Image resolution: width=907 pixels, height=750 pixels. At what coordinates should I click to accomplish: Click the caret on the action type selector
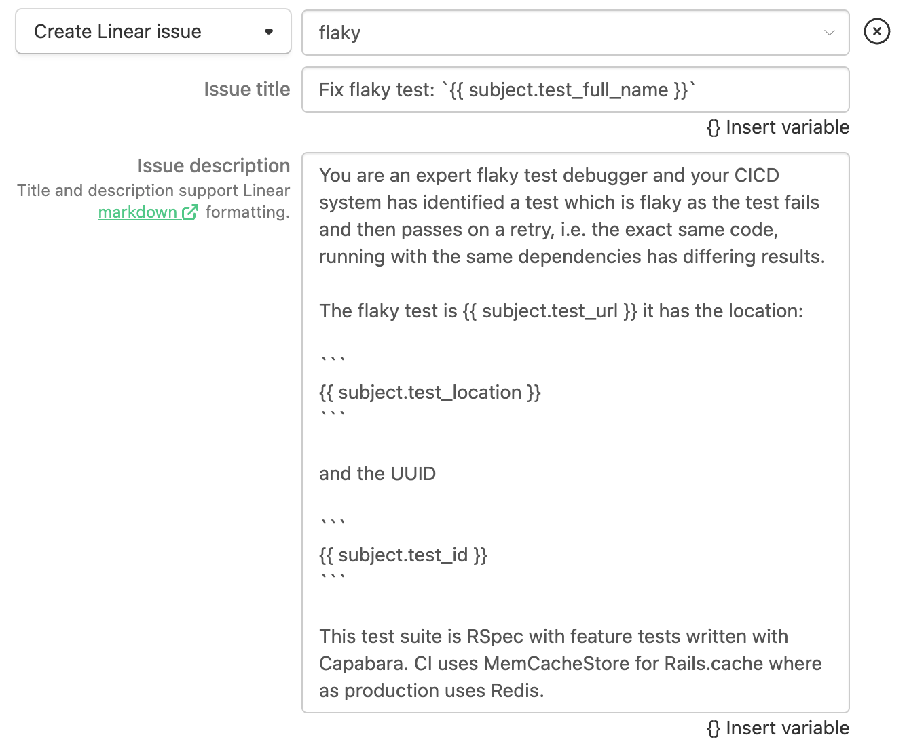(267, 31)
